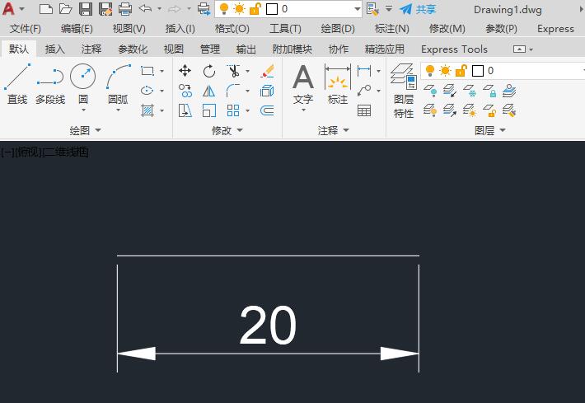Activate the Scale tool
585x403 pixels.
pyautogui.click(x=209, y=110)
